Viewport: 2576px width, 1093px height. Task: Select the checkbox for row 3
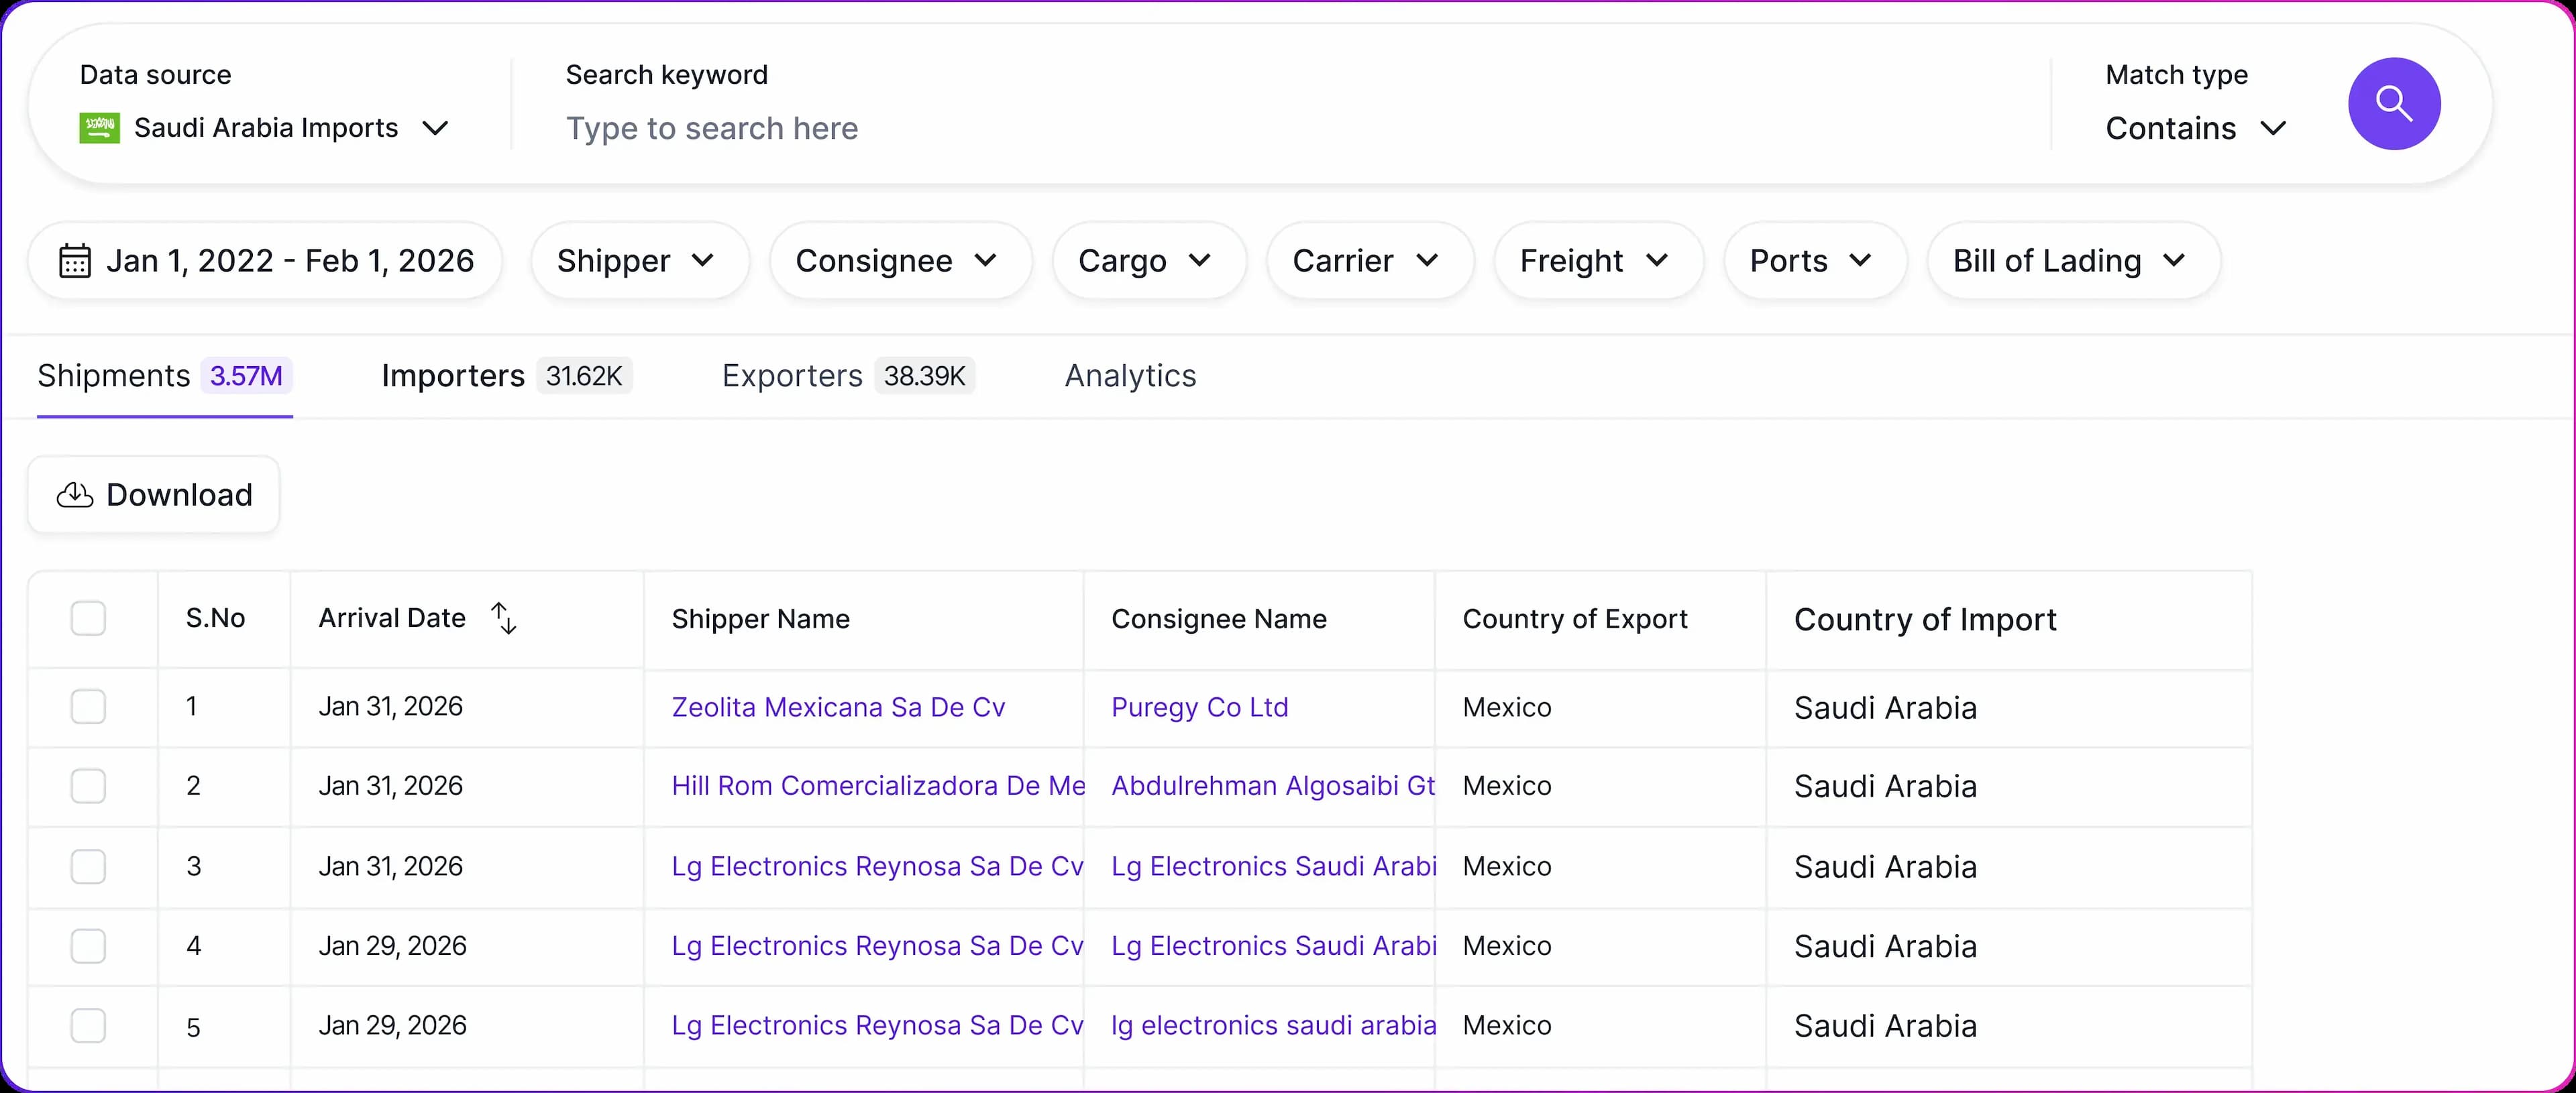[x=88, y=866]
